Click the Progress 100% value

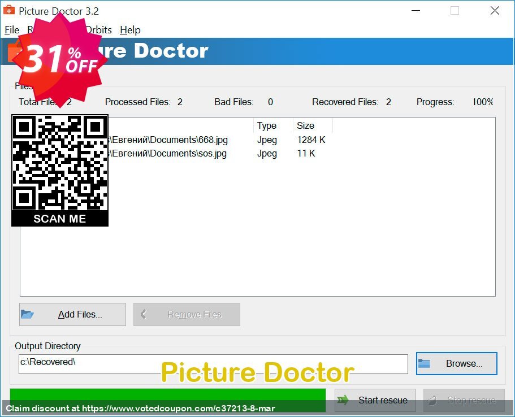pos(483,102)
